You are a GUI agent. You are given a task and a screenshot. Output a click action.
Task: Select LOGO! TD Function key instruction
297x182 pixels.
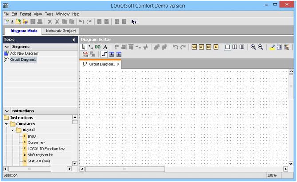click(46, 149)
